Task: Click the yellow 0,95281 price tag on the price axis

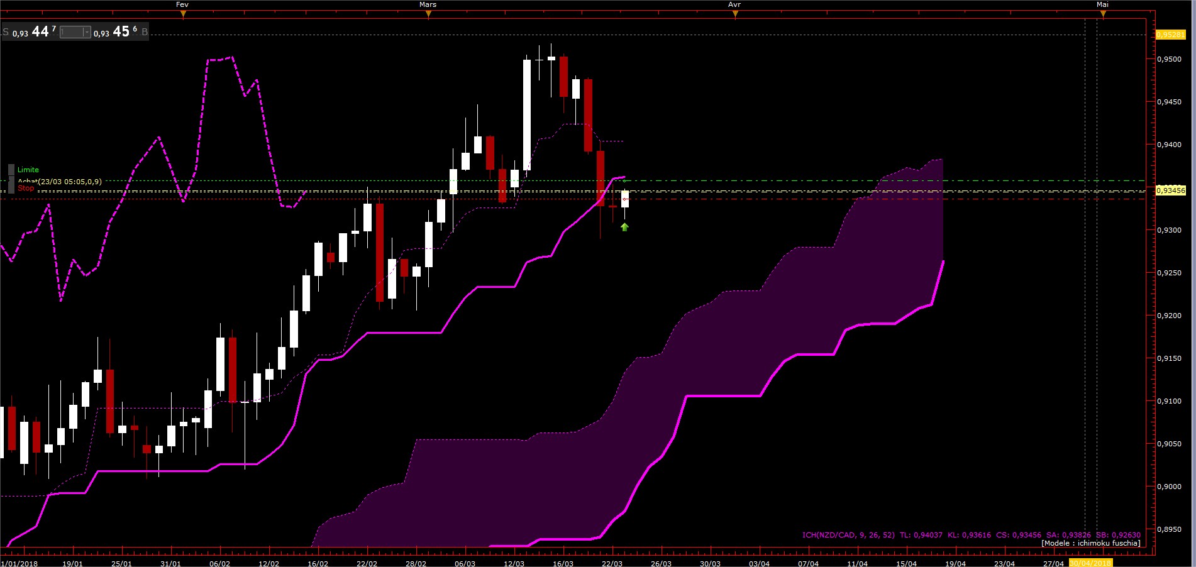Action: pyautogui.click(x=1171, y=35)
